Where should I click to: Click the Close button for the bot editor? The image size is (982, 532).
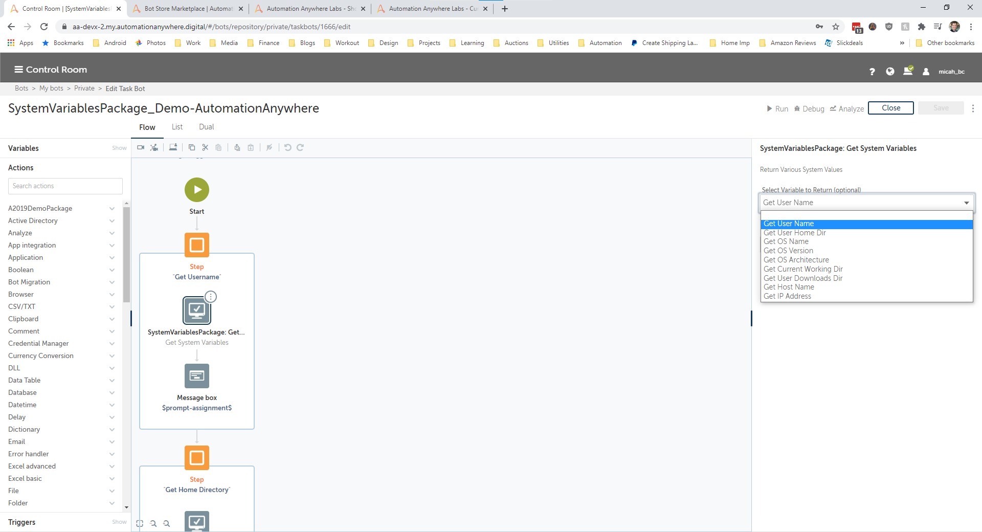point(890,108)
